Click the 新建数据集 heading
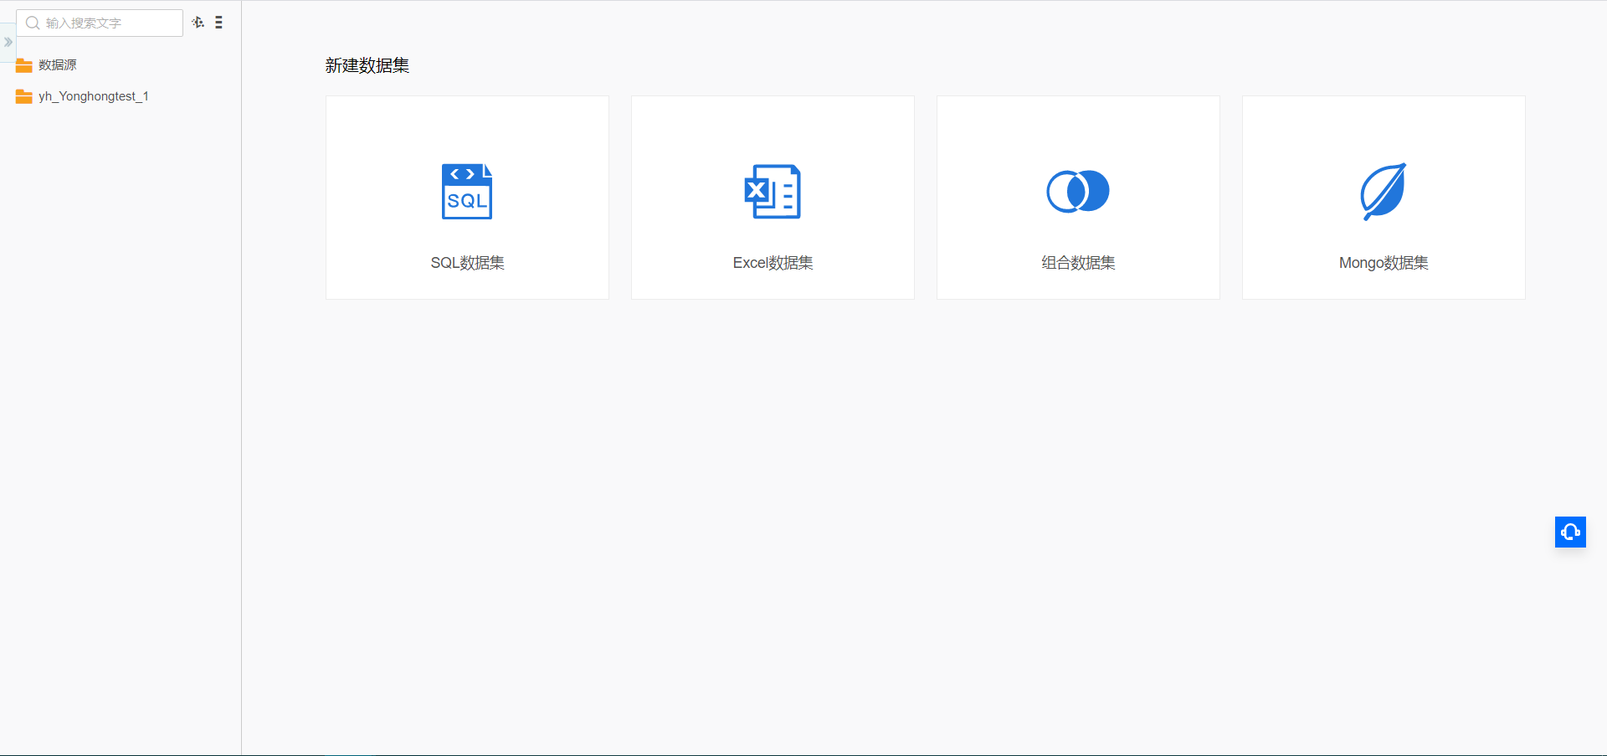The width and height of the screenshot is (1607, 756). pyautogui.click(x=367, y=65)
